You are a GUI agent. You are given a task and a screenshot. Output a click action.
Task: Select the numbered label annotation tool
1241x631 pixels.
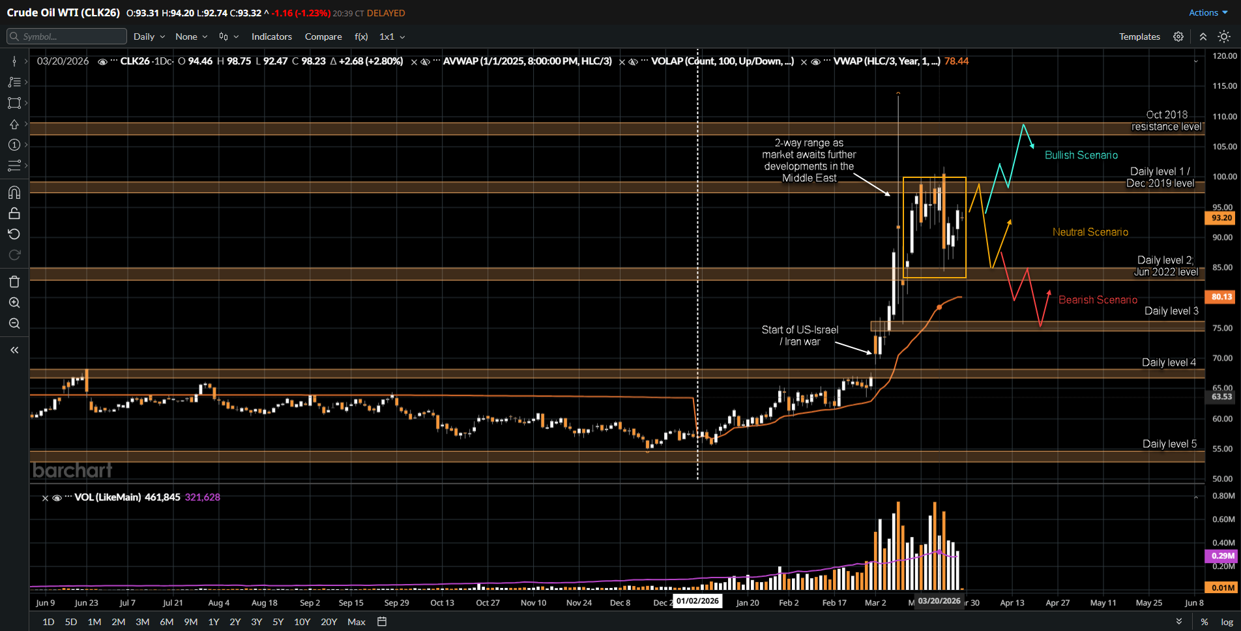[x=14, y=145]
